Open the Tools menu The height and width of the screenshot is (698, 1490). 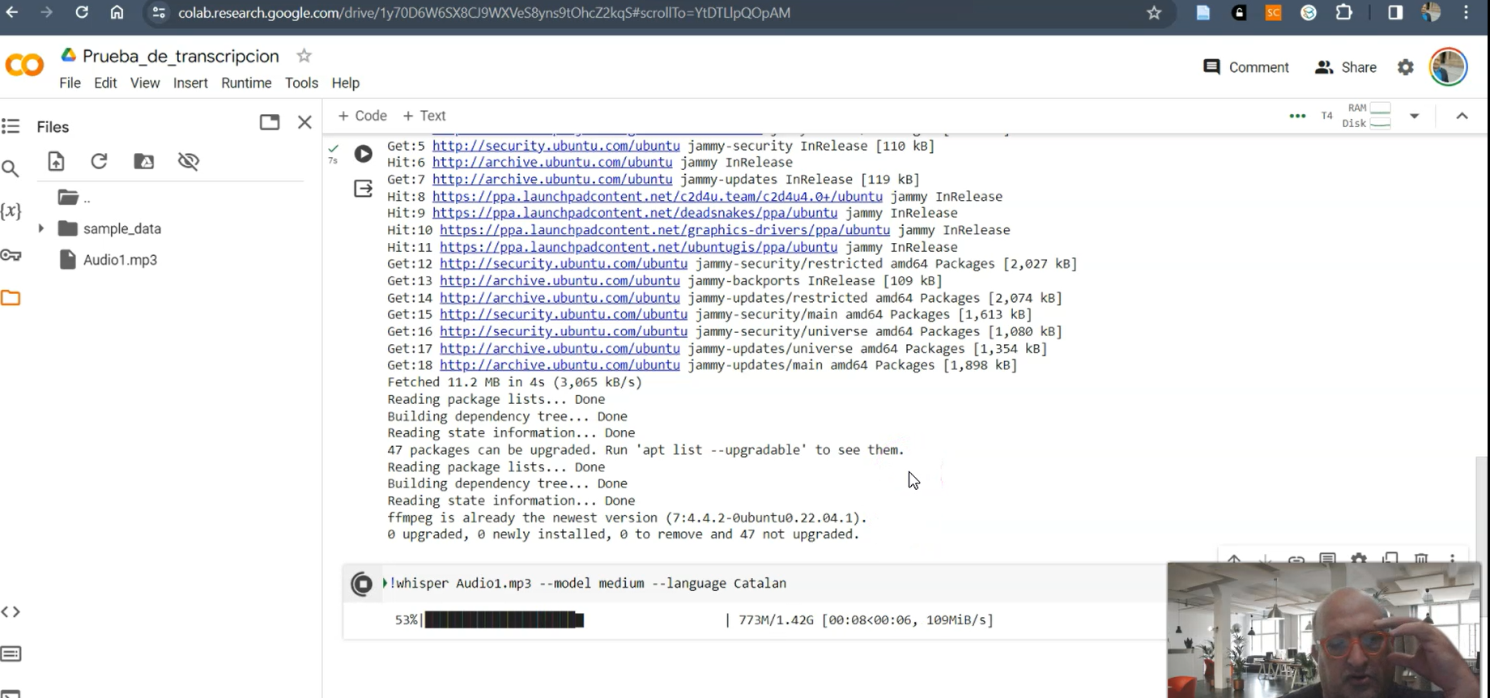tap(301, 83)
